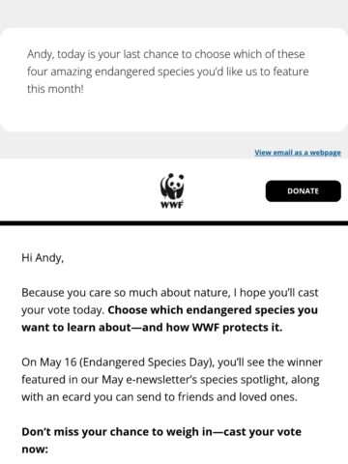Click the WWF panda logo
The image size is (348, 464).
(x=172, y=190)
